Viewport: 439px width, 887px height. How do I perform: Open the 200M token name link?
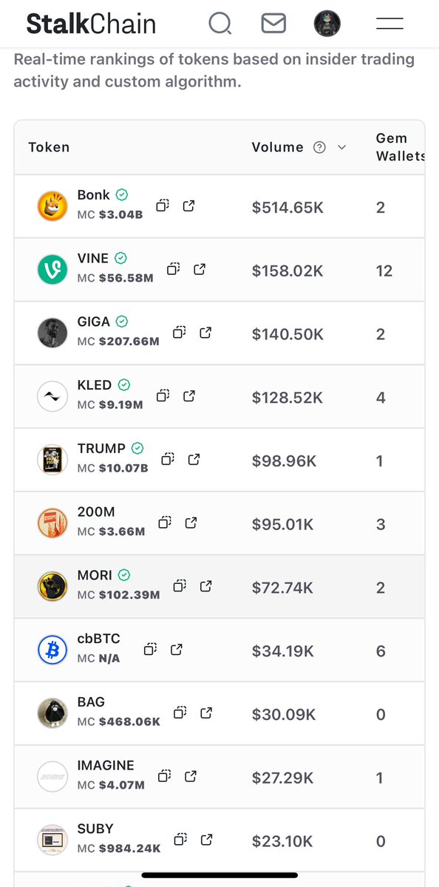tap(96, 512)
